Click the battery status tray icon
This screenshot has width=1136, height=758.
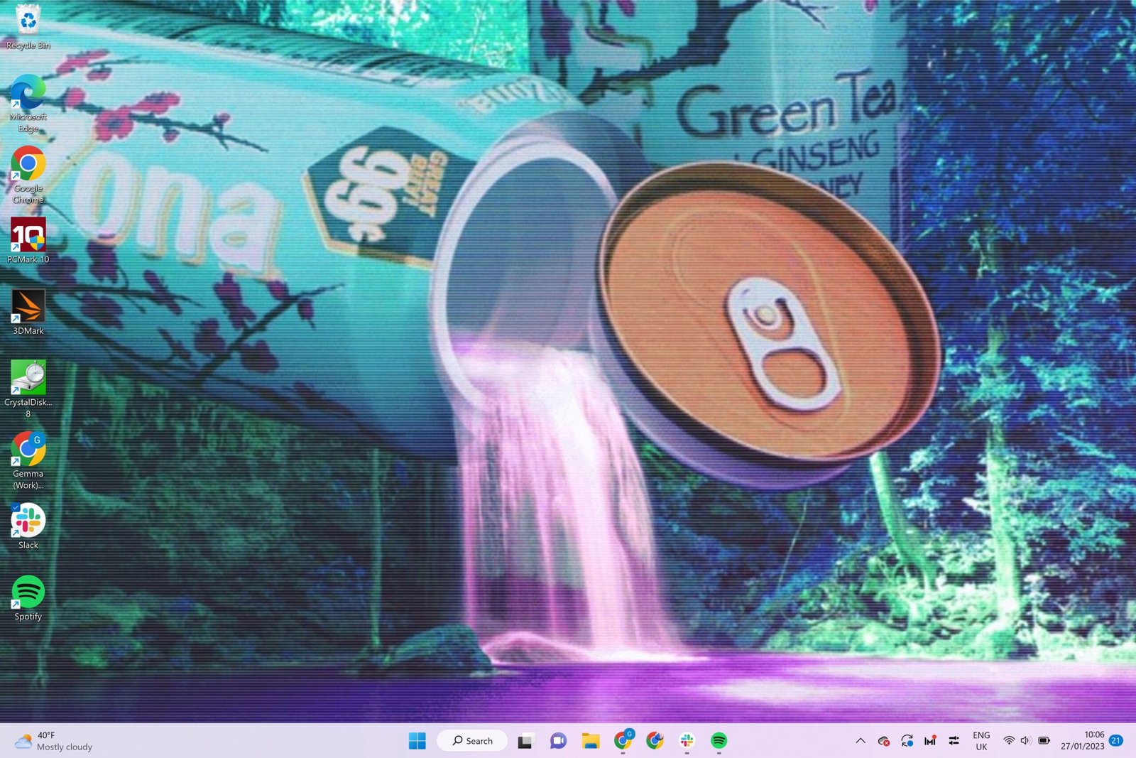click(1044, 741)
